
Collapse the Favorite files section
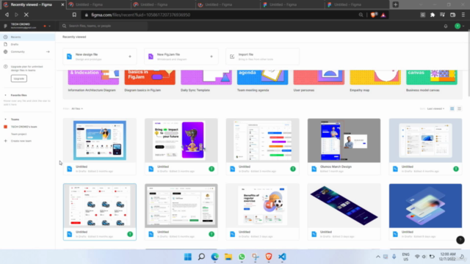[x=5, y=95]
